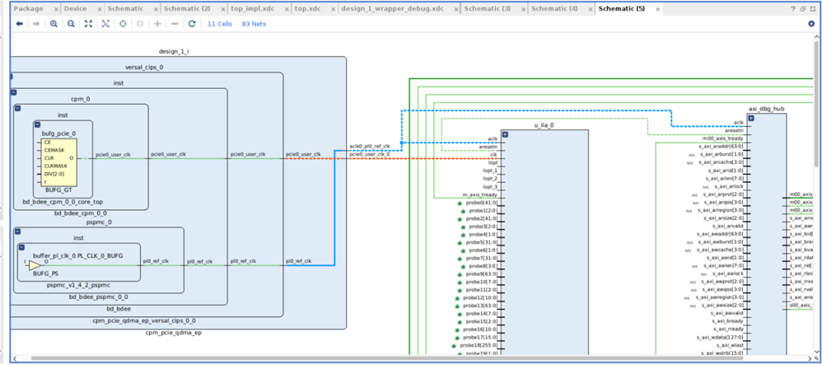
Task: Close the Schematic (5) tab
Action: coord(657,9)
